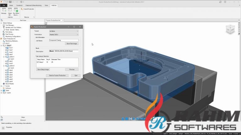
Task: Switch to the View ribbon tab
Action: (x=46, y=5)
